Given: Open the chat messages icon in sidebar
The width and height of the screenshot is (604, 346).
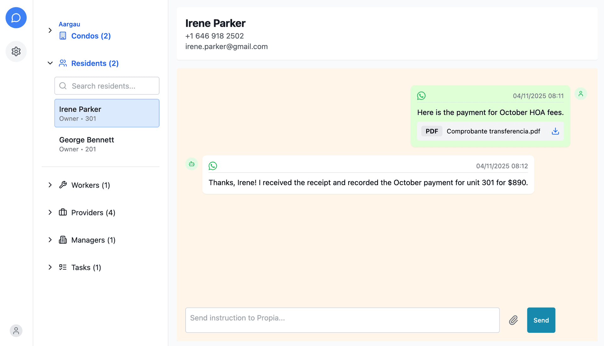Looking at the screenshot, I should click(x=16, y=18).
